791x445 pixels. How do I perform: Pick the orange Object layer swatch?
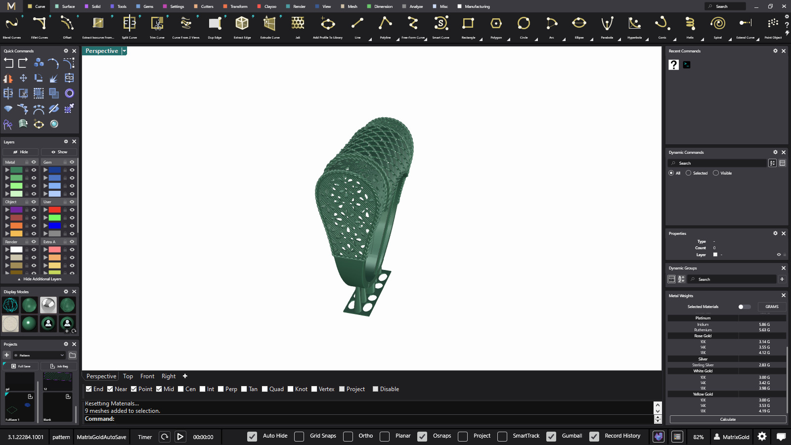[17, 225]
